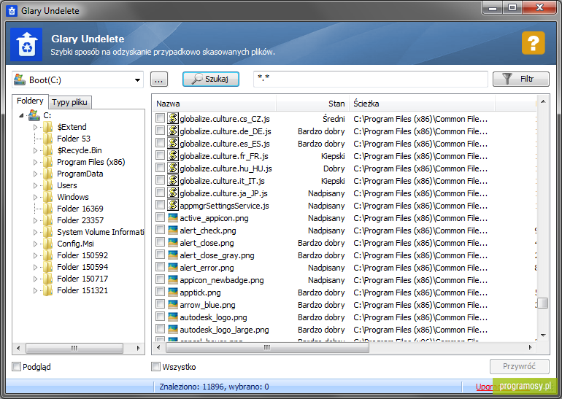This screenshot has height=399, width=562.
Task: Expand the Folder 150717 node
Action: pos(35,279)
